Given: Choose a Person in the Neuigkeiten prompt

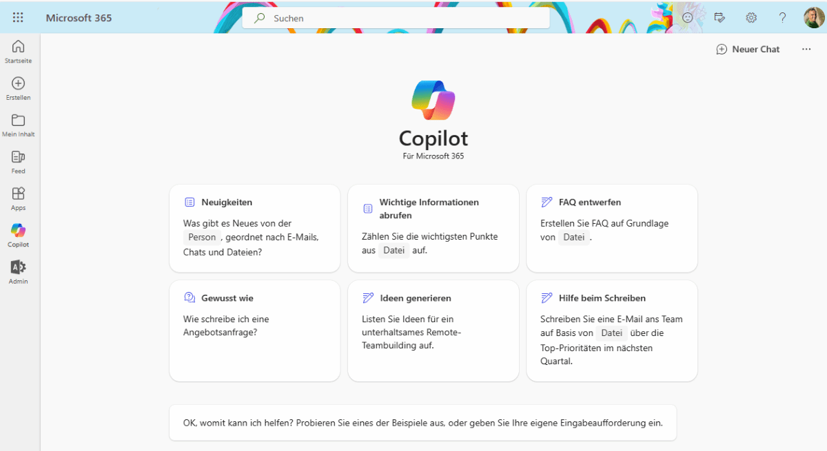Looking at the screenshot, I should [202, 237].
